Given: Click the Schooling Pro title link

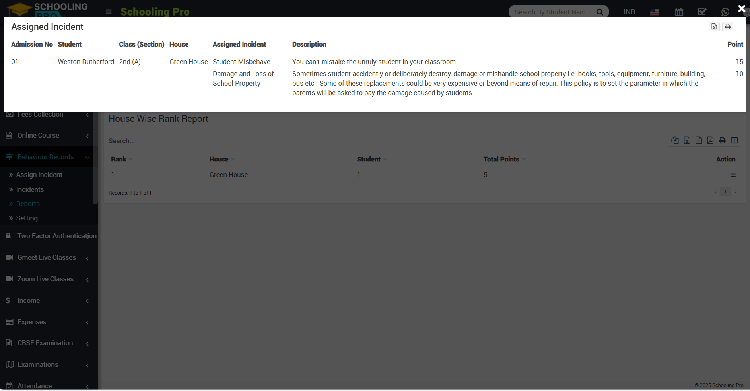Looking at the screenshot, I should [x=155, y=12].
